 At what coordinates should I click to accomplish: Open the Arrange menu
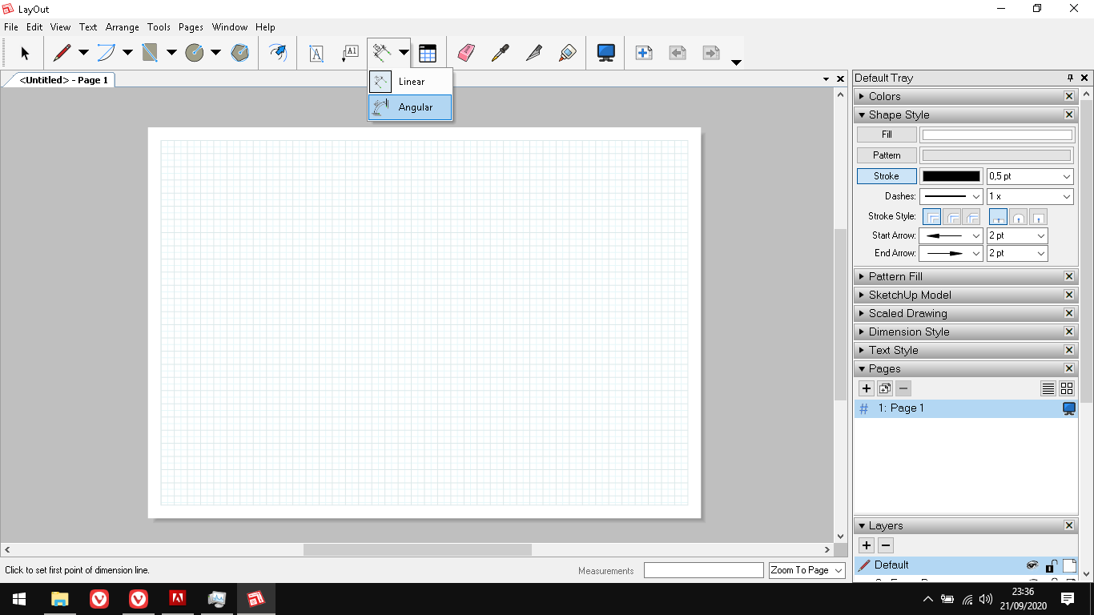tap(122, 27)
